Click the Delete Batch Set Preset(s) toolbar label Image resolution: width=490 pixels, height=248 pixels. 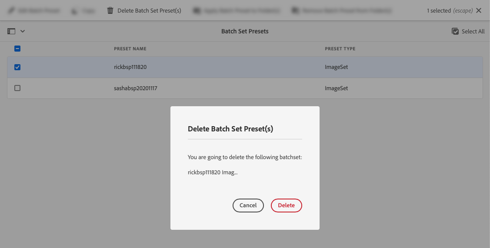click(x=149, y=10)
